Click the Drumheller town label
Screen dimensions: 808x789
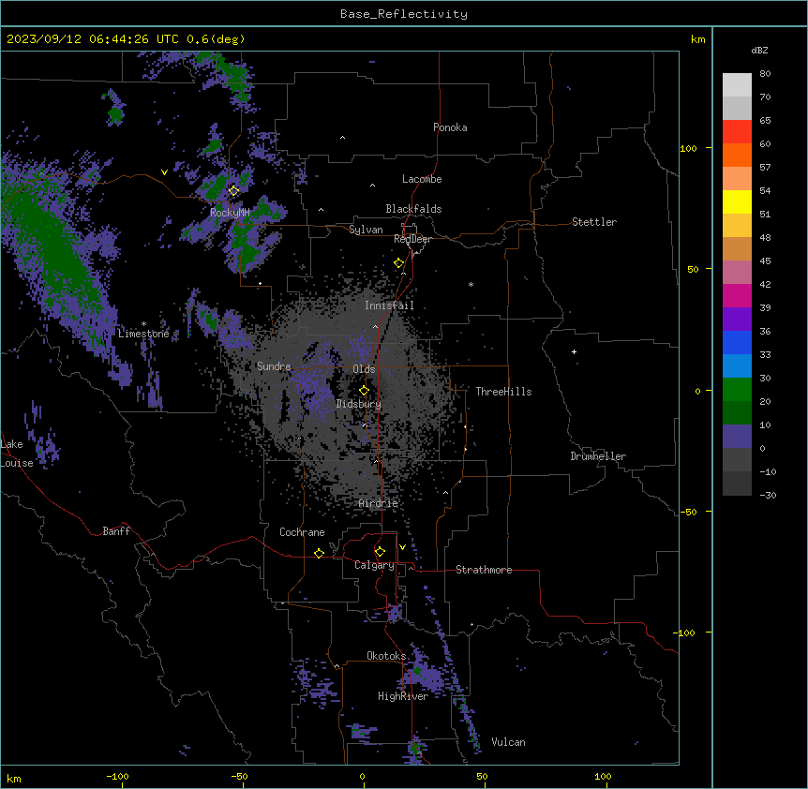click(598, 456)
